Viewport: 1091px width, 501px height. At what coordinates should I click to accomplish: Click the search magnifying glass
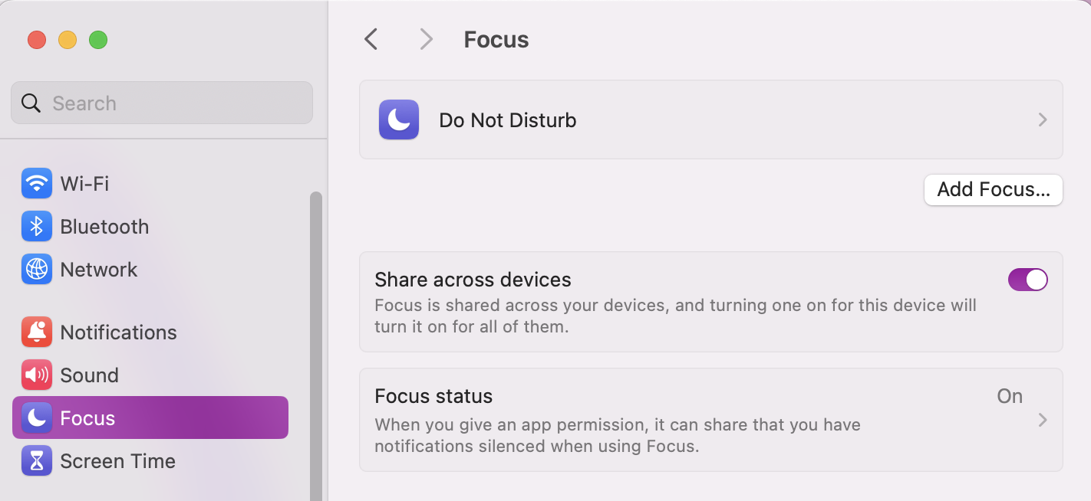pos(31,102)
